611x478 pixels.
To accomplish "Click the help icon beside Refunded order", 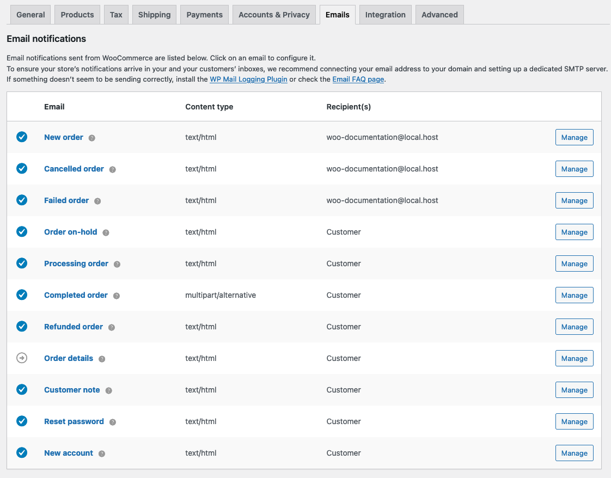I will tap(111, 327).
